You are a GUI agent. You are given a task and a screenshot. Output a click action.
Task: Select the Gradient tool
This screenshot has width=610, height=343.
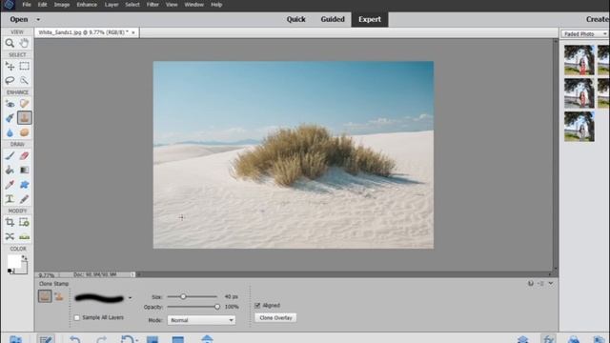click(24, 170)
